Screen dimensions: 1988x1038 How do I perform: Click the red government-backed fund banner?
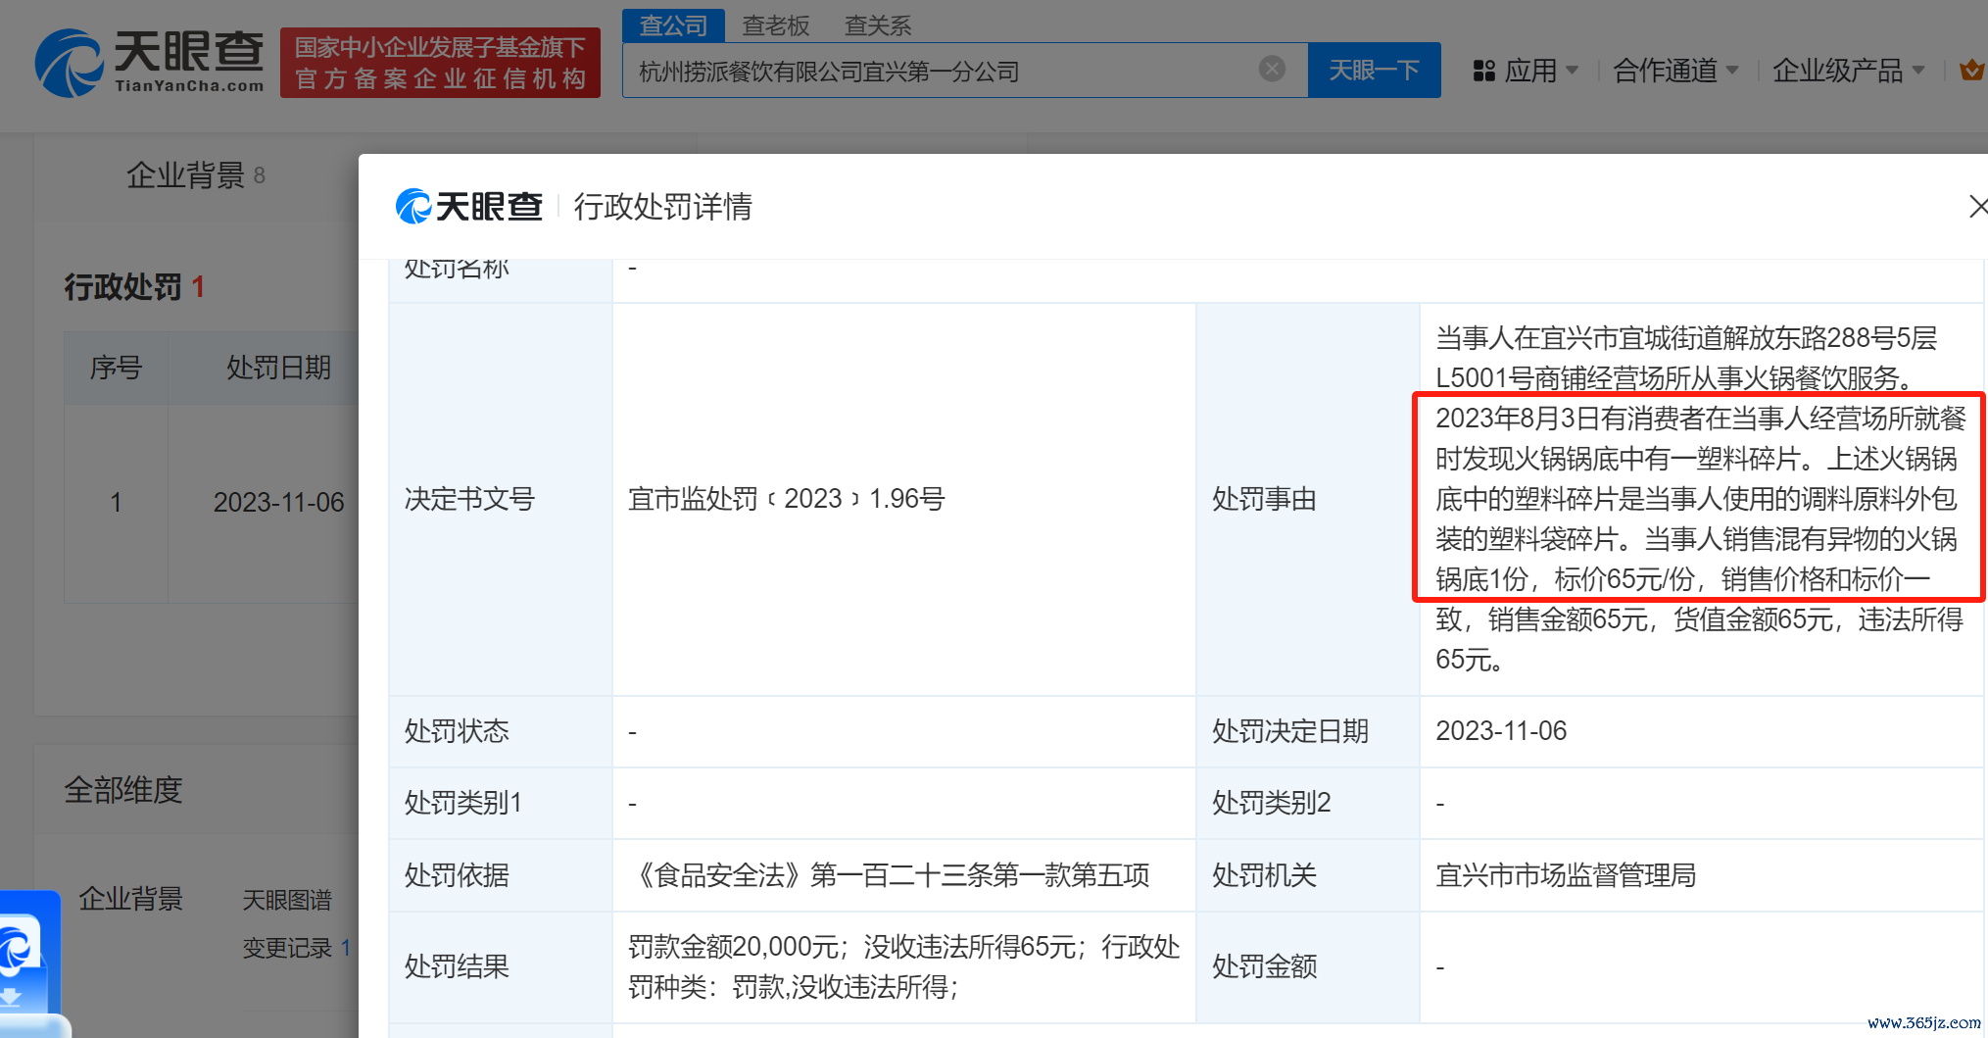coord(440,63)
